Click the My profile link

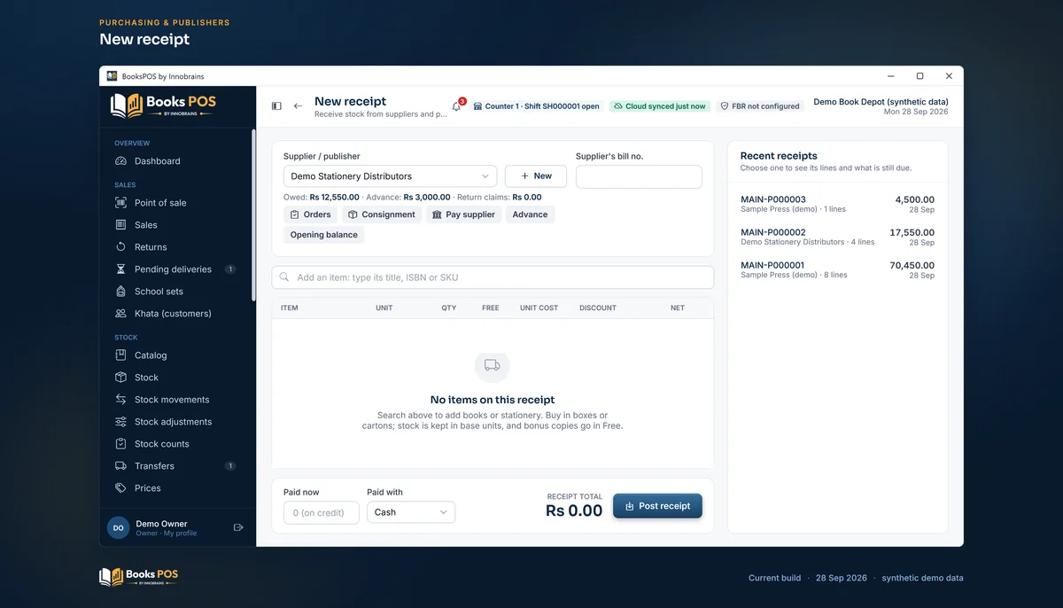180,534
